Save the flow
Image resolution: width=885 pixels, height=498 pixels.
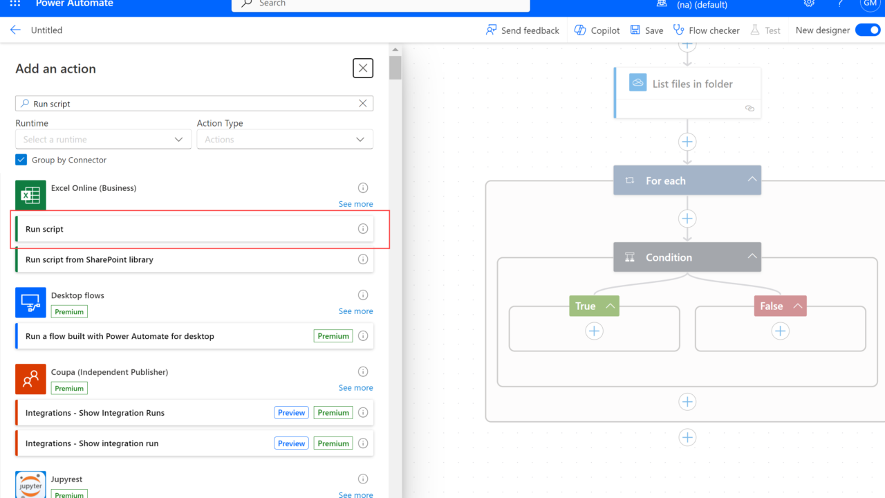pos(646,30)
